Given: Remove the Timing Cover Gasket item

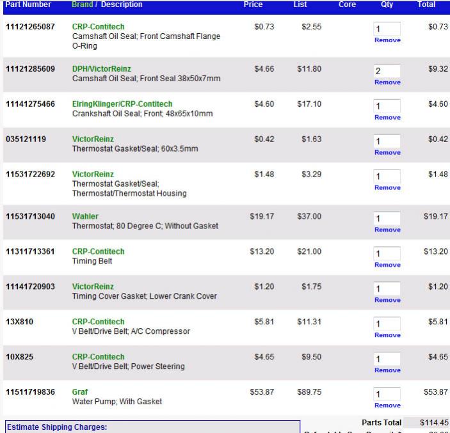Looking at the screenshot, I should click(x=387, y=300).
